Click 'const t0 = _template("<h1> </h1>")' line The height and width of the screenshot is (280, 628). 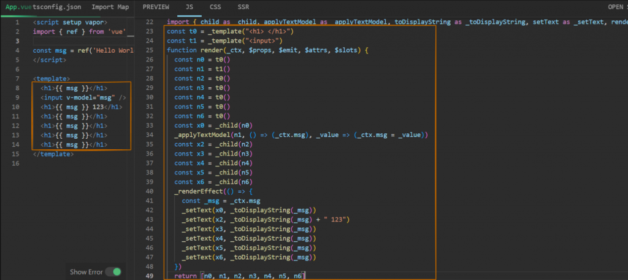(x=231, y=31)
